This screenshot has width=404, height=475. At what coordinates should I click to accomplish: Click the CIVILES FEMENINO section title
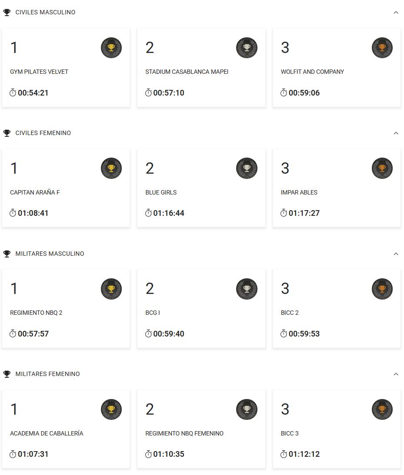pyautogui.click(x=43, y=133)
